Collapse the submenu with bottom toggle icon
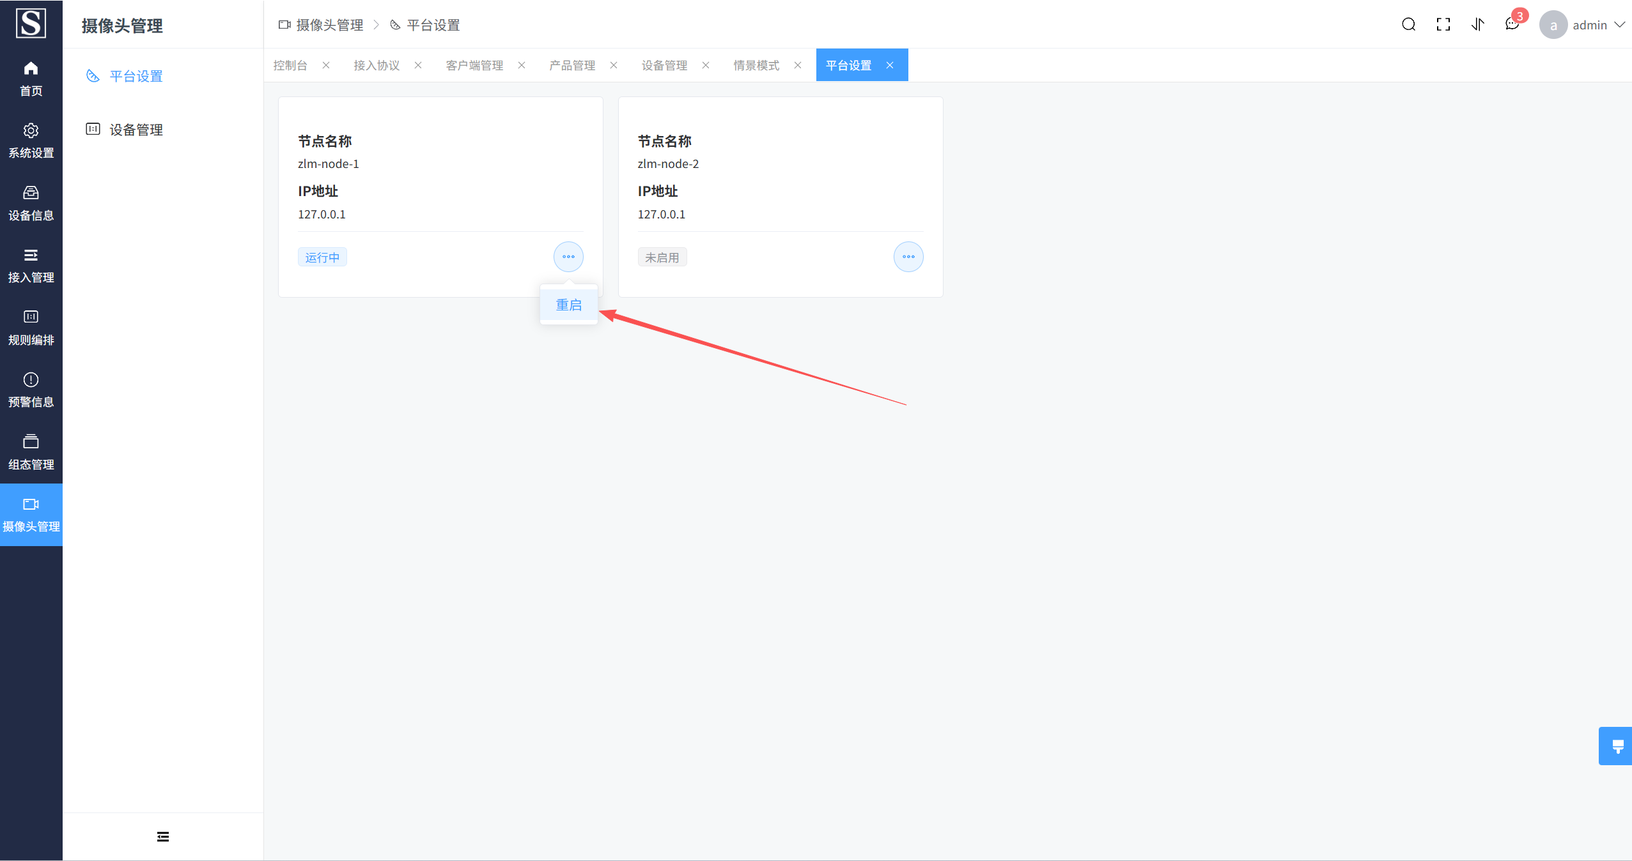Viewport: 1632px width, 861px height. (x=163, y=837)
